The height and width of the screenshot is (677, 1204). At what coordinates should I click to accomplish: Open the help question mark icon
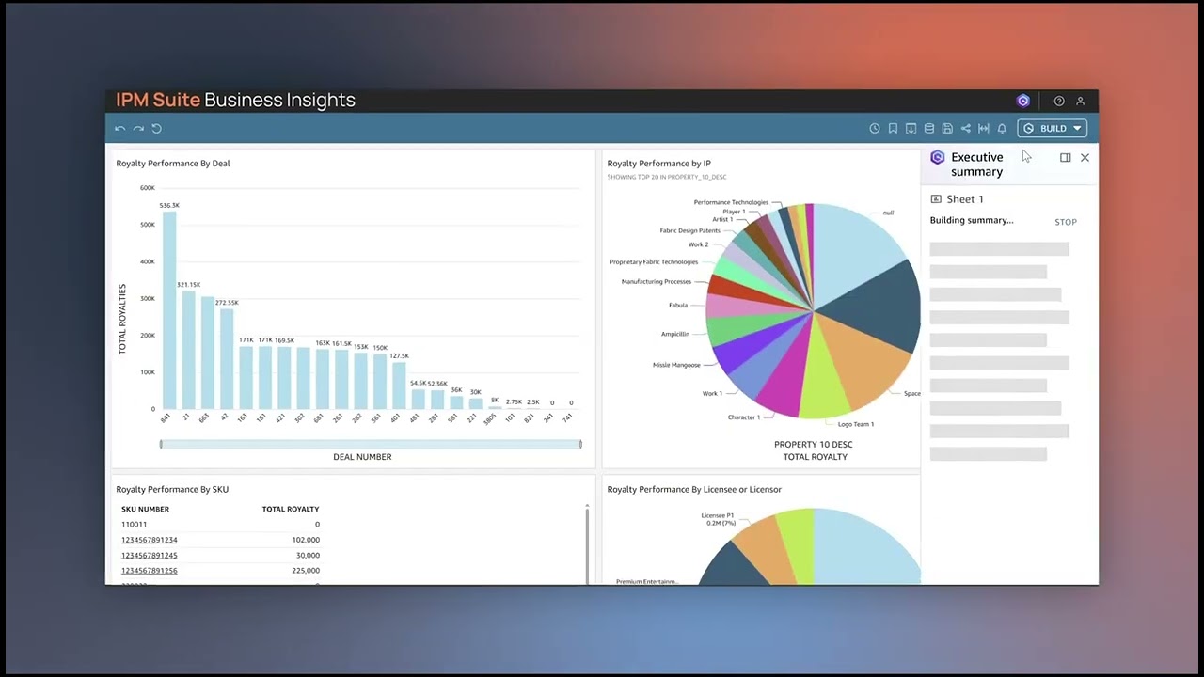[x=1059, y=101]
